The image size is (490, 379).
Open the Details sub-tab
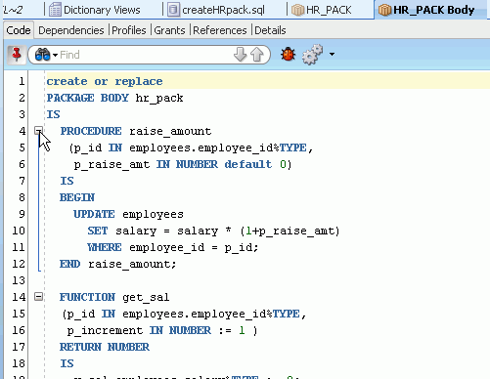point(270,30)
